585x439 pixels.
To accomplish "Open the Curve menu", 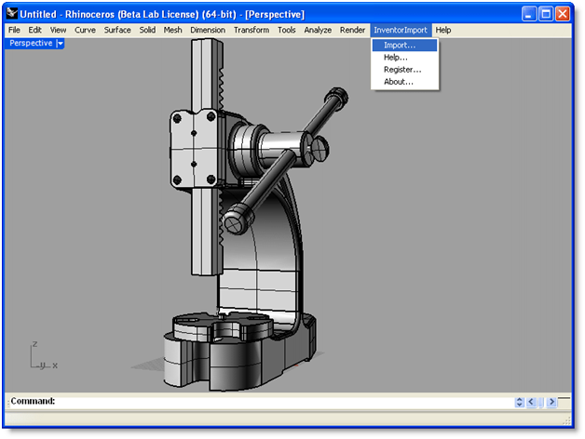I will [x=85, y=30].
